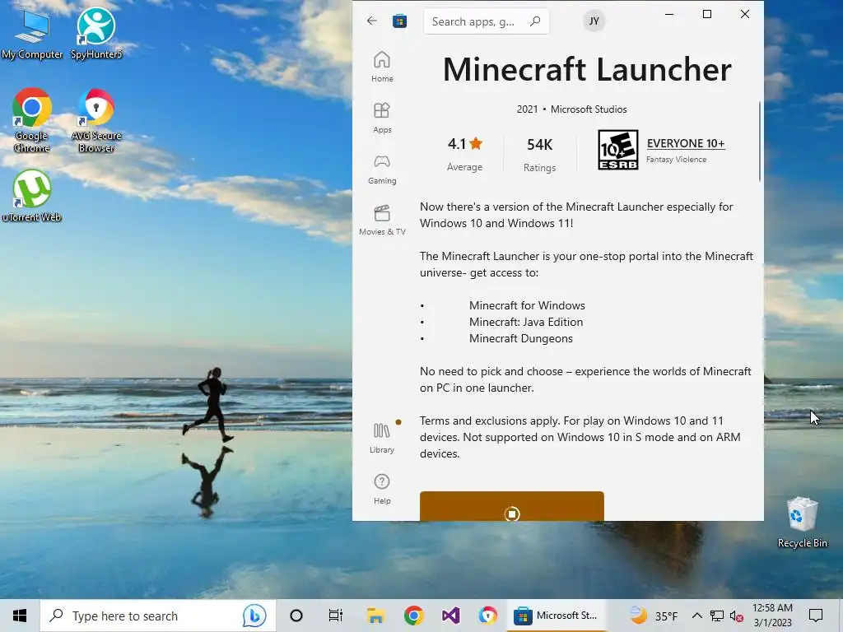843x632 pixels.
Task: Stop the download with the orange button
Action: 512,506
